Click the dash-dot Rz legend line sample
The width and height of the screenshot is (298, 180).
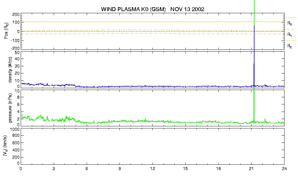(x=291, y=41)
